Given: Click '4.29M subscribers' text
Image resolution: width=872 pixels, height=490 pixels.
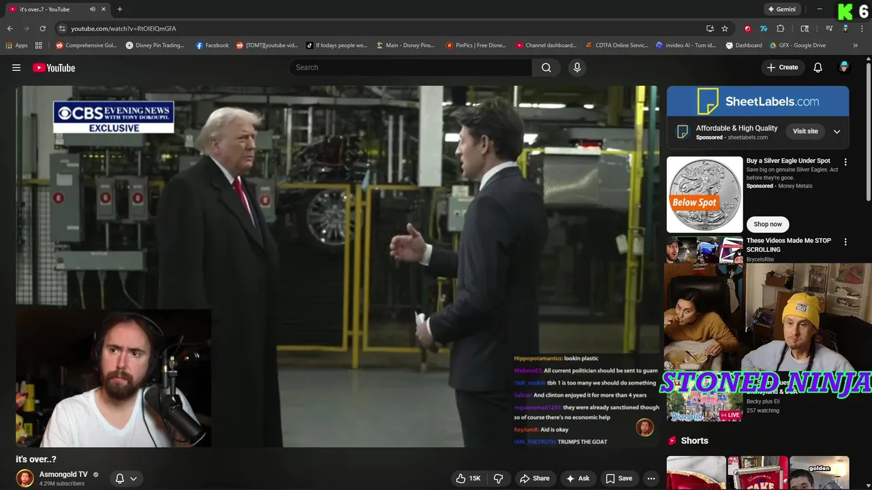Looking at the screenshot, I should [x=62, y=484].
